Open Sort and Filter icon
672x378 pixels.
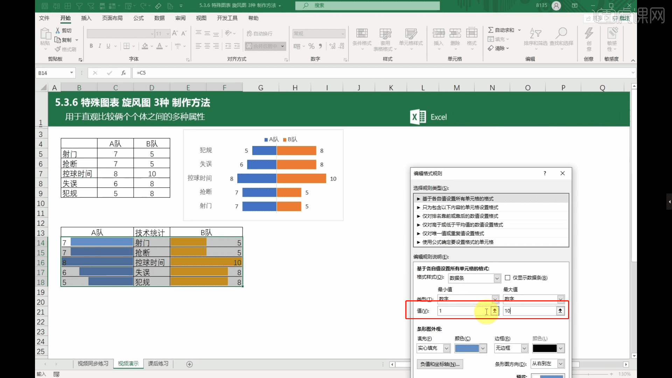click(x=535, y=33)
